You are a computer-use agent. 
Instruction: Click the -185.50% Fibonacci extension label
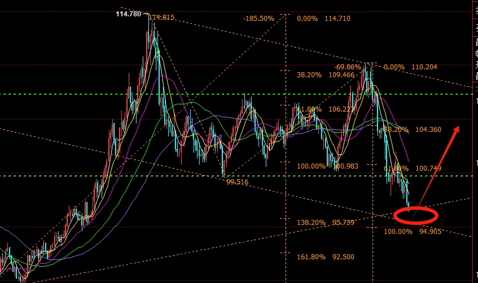259,19
